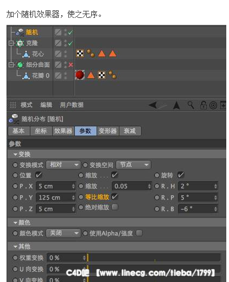Click the 花心 polygon object icon
The width and height of the screenshot is (229, 282).
coord(26,54)
